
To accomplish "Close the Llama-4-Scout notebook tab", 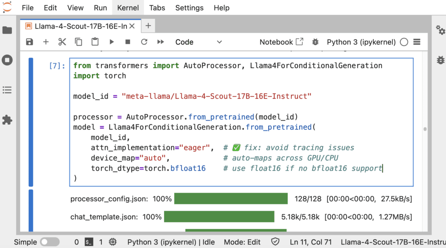I will [132, 26].
